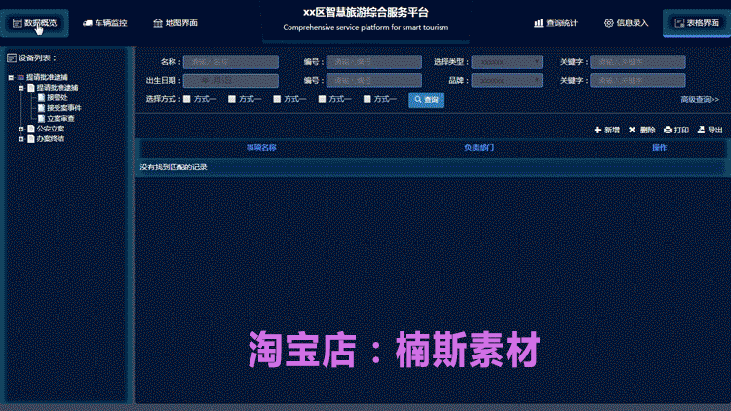731x411 pixels.
Task: Click the file icon of 立案审查
Action: coord(42,119)
